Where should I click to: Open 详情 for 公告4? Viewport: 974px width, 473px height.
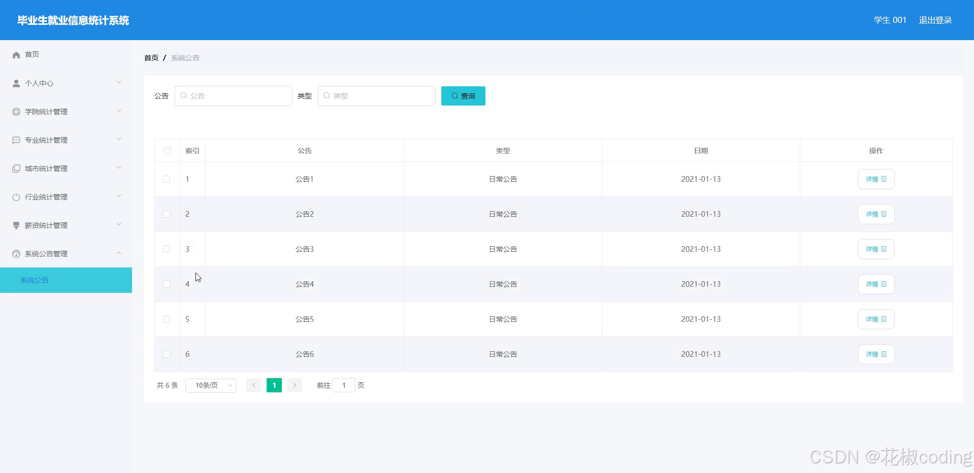pos(876,284)
